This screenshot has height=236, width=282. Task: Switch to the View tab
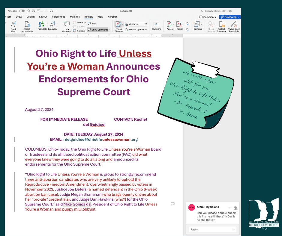(x=100, y=17)
